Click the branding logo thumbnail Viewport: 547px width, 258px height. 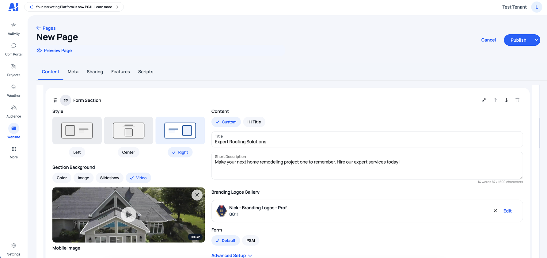pyautogui.click(x=222, y=211)
